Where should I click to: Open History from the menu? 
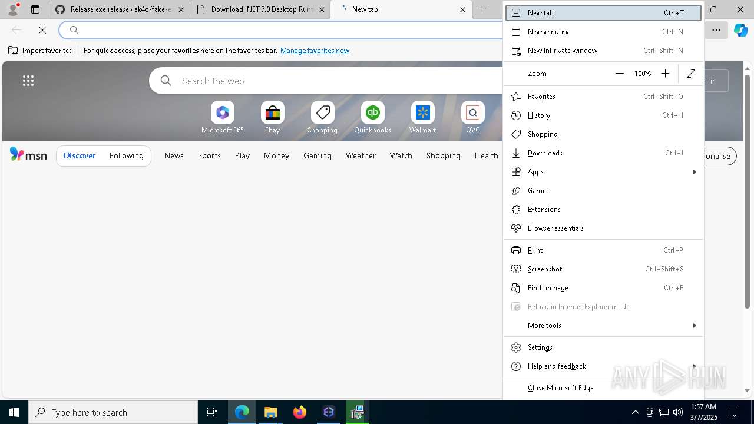[604, 115]
